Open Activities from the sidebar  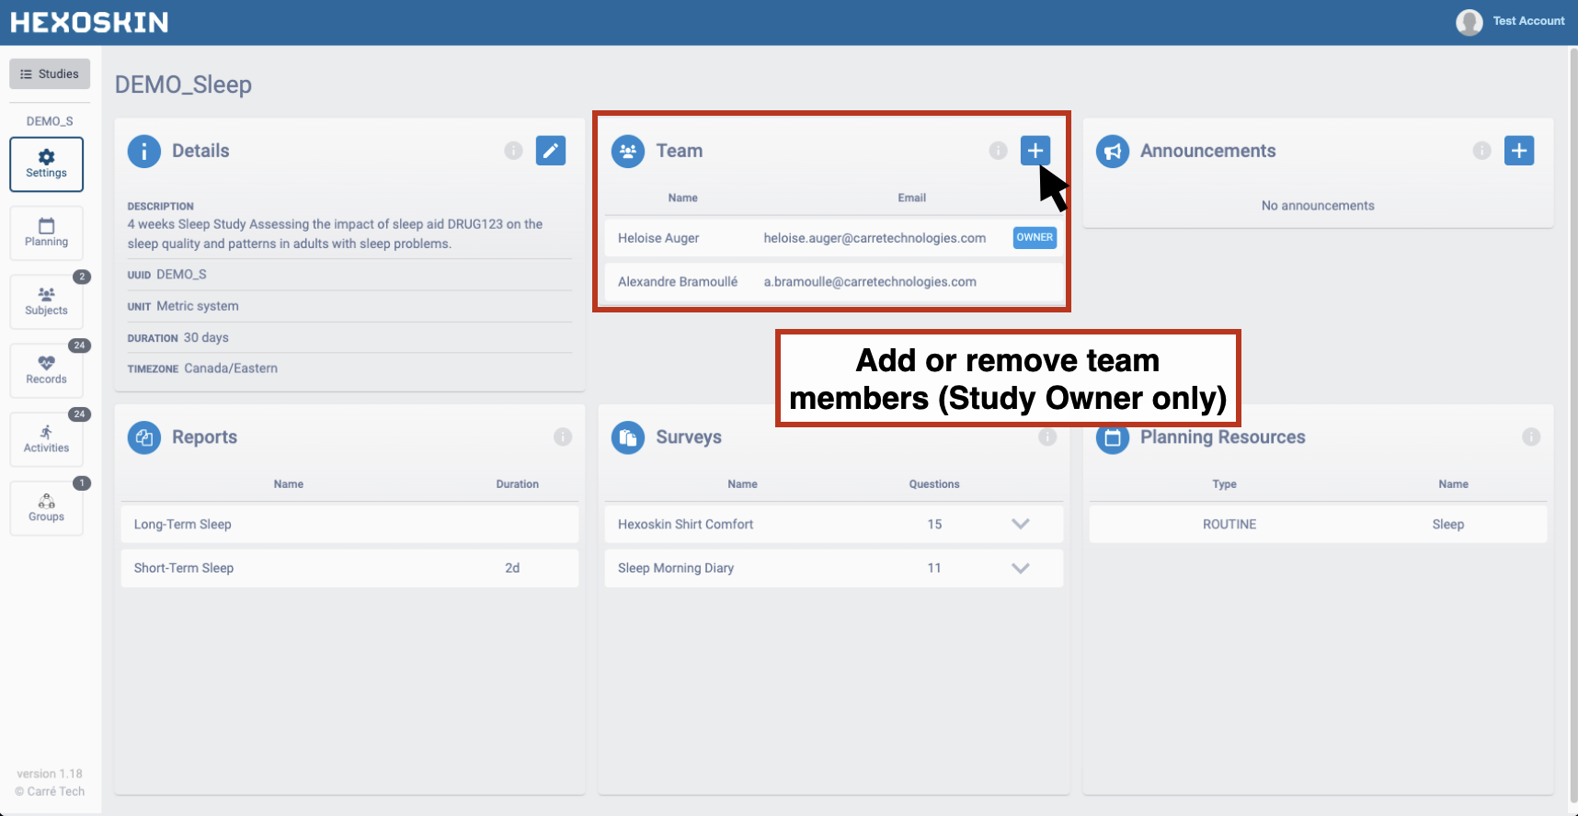[47, 439]
